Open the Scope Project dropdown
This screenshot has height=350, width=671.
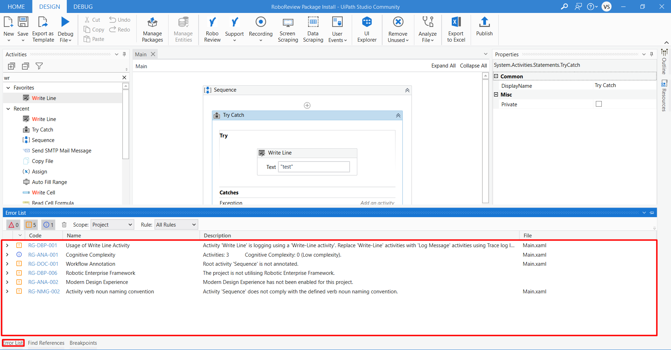pyautogui.click(x=113, y=225)
